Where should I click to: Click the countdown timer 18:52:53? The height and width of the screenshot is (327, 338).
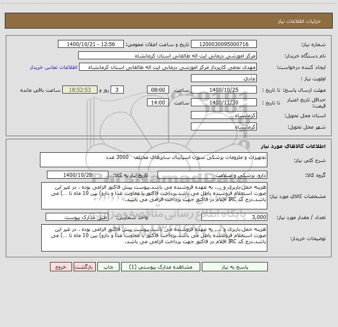pyautogui.click(x=80, y=90)
